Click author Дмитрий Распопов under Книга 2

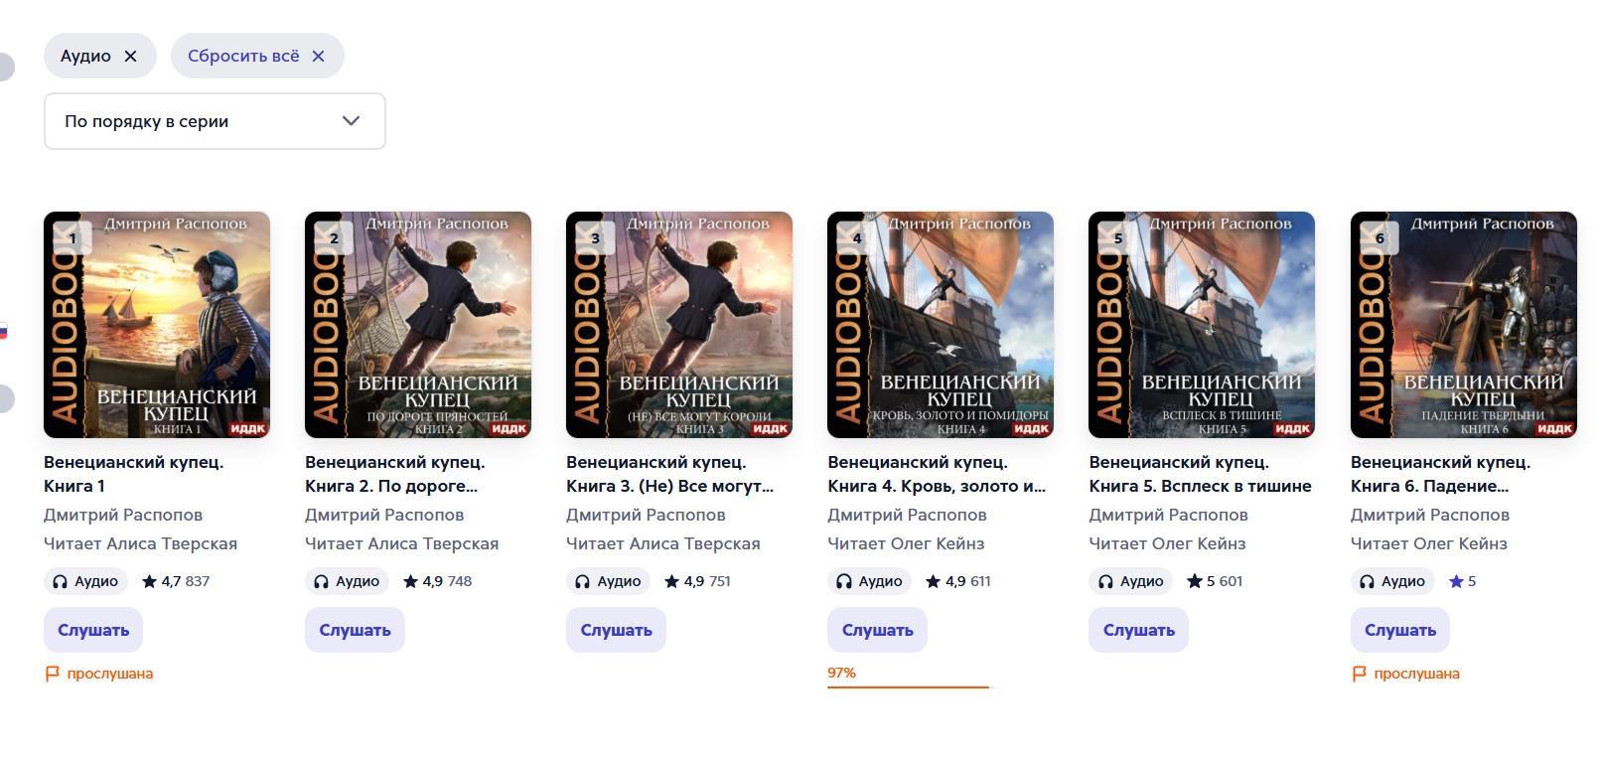384,515
